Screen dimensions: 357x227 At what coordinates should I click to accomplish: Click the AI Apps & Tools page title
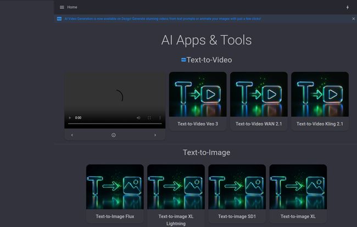207,40
